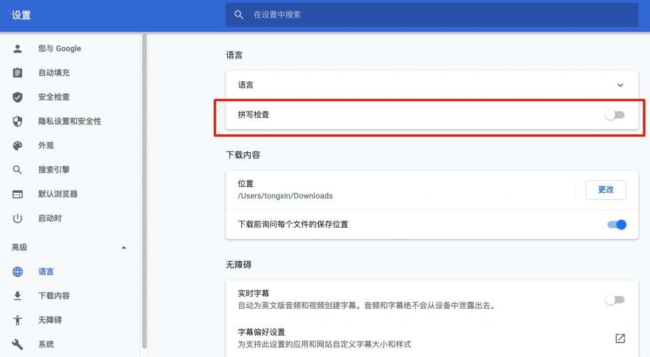Click the palette icon for 外观
The height and width of the screenshot is (357, 650).
[x=17, y=145]
